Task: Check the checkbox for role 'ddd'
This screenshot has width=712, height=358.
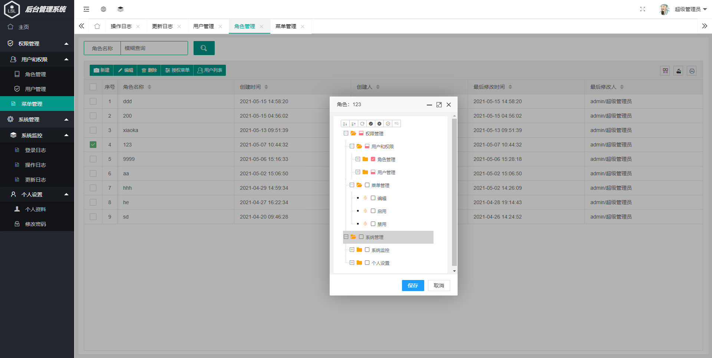Action: point(93,101)
